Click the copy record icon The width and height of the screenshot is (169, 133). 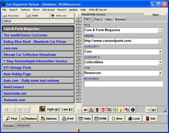click(109, 110)
